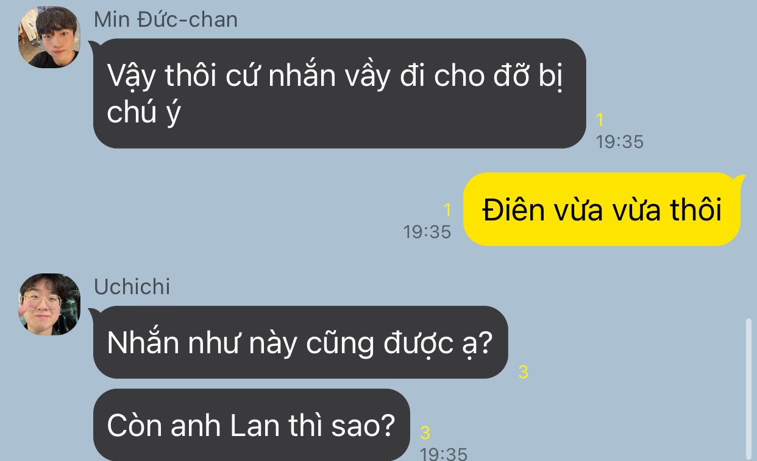This screenshot has width=757, height=461.
Task: Click unread count 1 beside Min Đức-chan's message
Action: 599,120
